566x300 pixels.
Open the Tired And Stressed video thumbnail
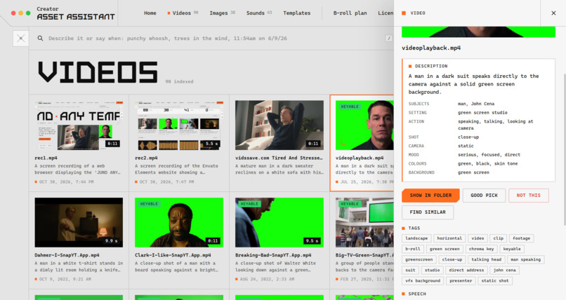[279, 125]
